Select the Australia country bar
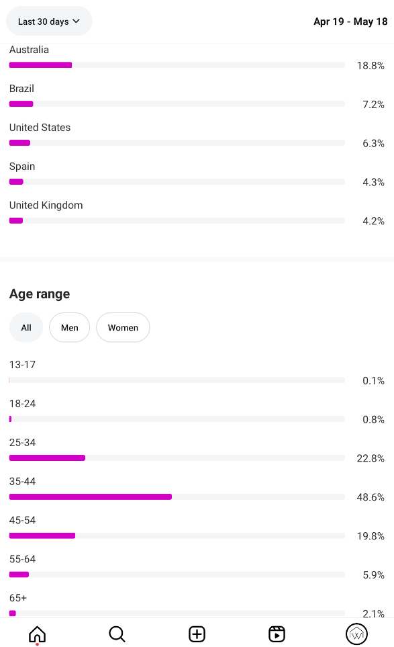The width and height of the screenshot is (394, 647). [x=177, y=64]
